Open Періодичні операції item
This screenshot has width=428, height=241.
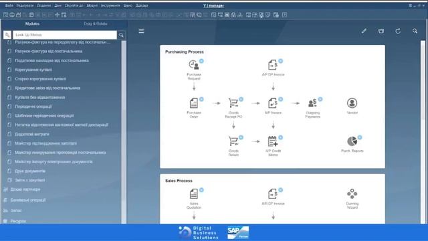click(x=33, y=106)
